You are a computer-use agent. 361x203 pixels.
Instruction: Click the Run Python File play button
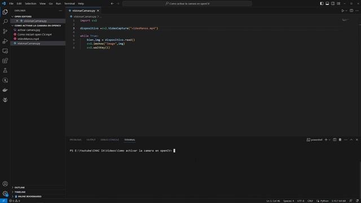coord(342,11)
